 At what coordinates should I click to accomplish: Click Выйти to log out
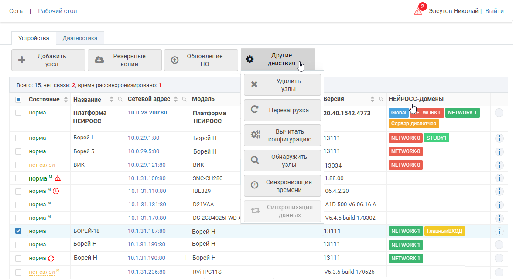pyautogui.click(x=494, y=11)
